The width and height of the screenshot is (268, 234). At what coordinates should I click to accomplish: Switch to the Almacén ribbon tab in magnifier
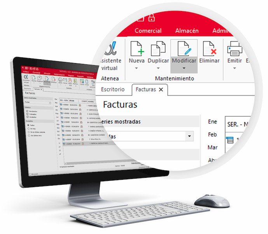[x=187, y=30]
